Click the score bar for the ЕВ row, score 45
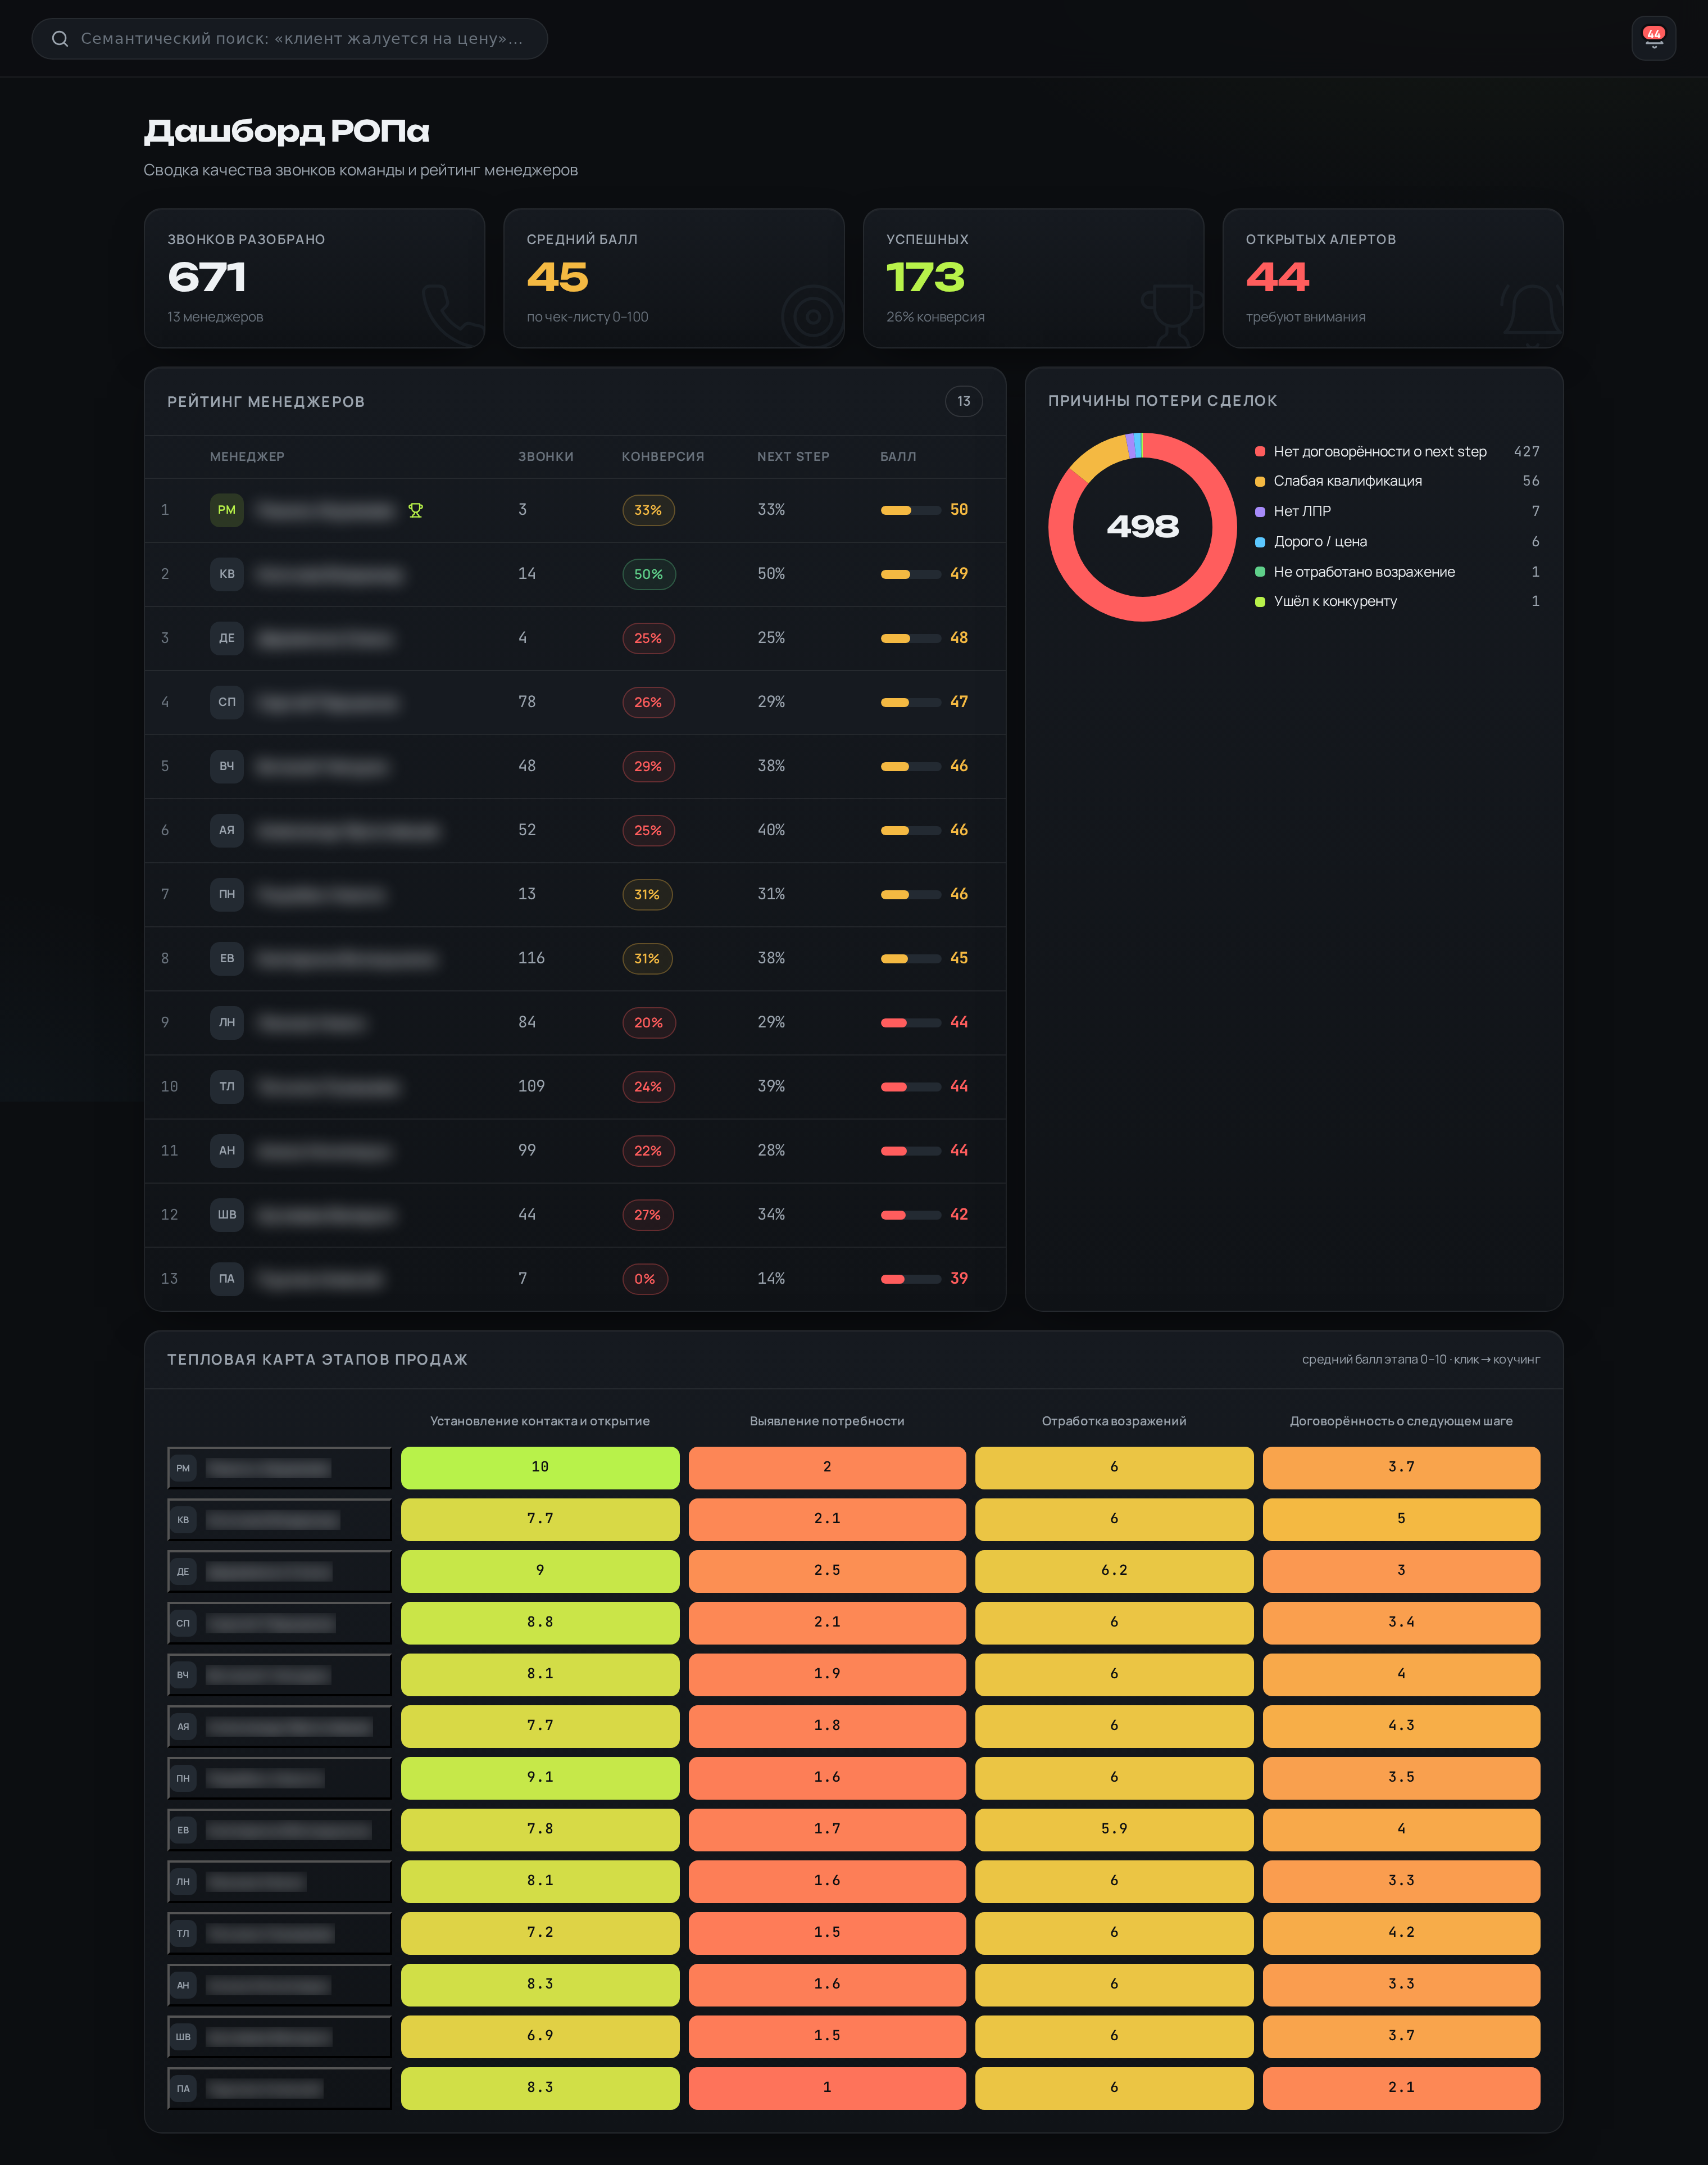The width and height of the screenshot is (1708, 2165). point(910,958)
